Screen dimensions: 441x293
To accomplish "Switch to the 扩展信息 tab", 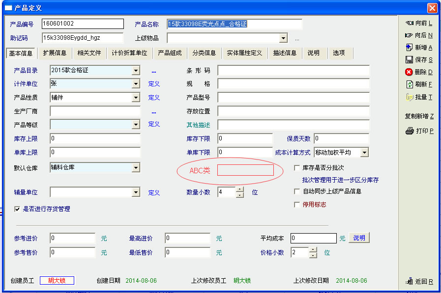I will [x=54, y=53].
